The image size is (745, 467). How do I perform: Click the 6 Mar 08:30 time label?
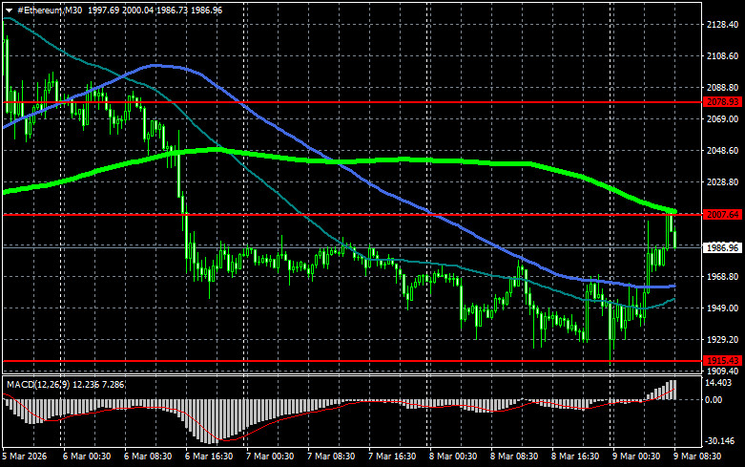tap(148, 456)
